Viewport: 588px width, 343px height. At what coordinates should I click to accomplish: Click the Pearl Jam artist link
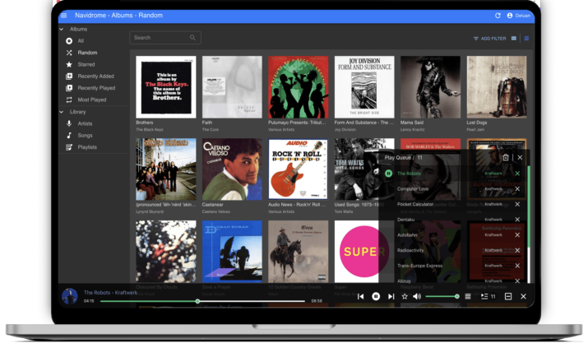pyautogui.click(x=475, y=129)
